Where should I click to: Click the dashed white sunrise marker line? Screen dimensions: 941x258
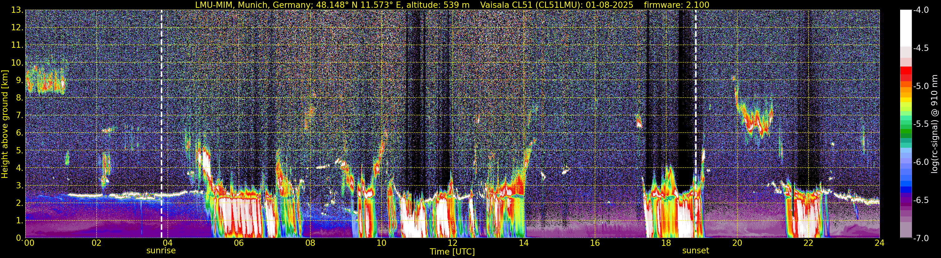[x=161, y=123]
